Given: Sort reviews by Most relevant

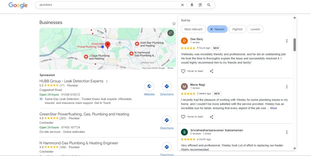Looking at the screenshot, I should point(193,29).
